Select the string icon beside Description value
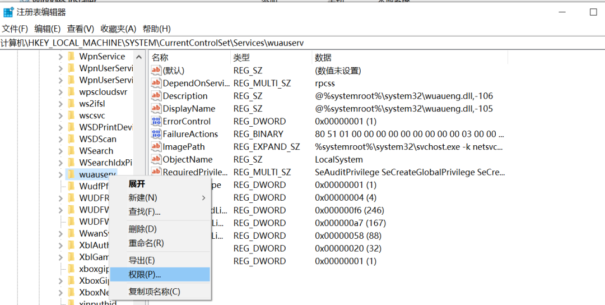This screenshot has height=305, width=605. pyautogui.click(x=156, y=96)
